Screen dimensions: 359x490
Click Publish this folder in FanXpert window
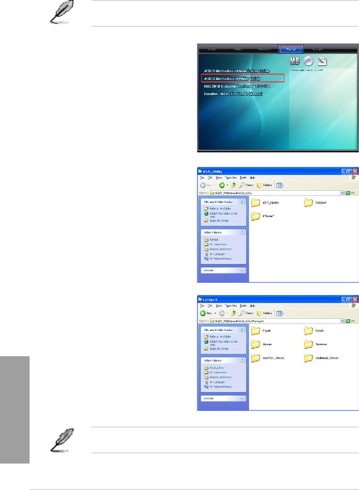pyautogui.click(x=221, y=343)
